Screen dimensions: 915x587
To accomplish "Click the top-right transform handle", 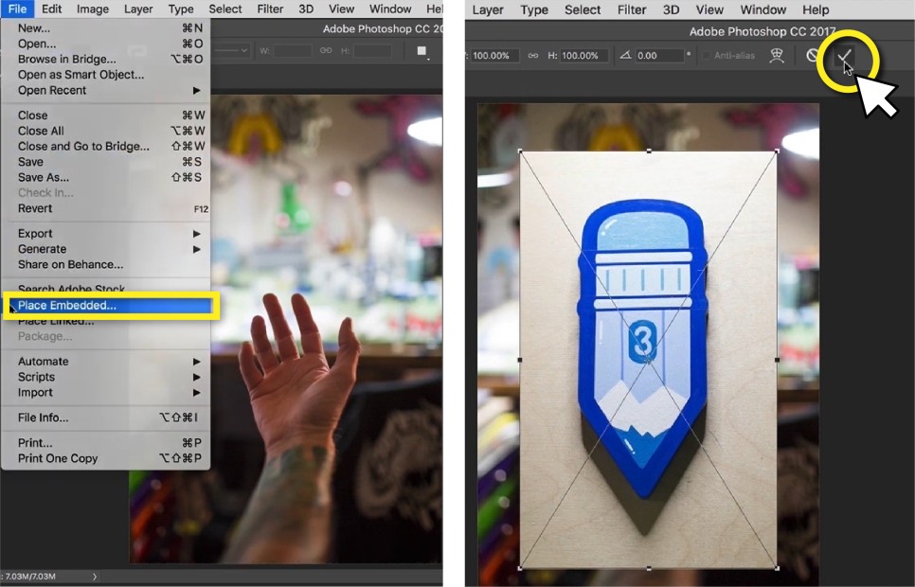I will click(x=777, y=151).
